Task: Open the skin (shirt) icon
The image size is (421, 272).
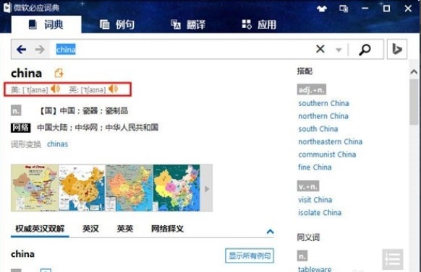Action: click(322, 9)
